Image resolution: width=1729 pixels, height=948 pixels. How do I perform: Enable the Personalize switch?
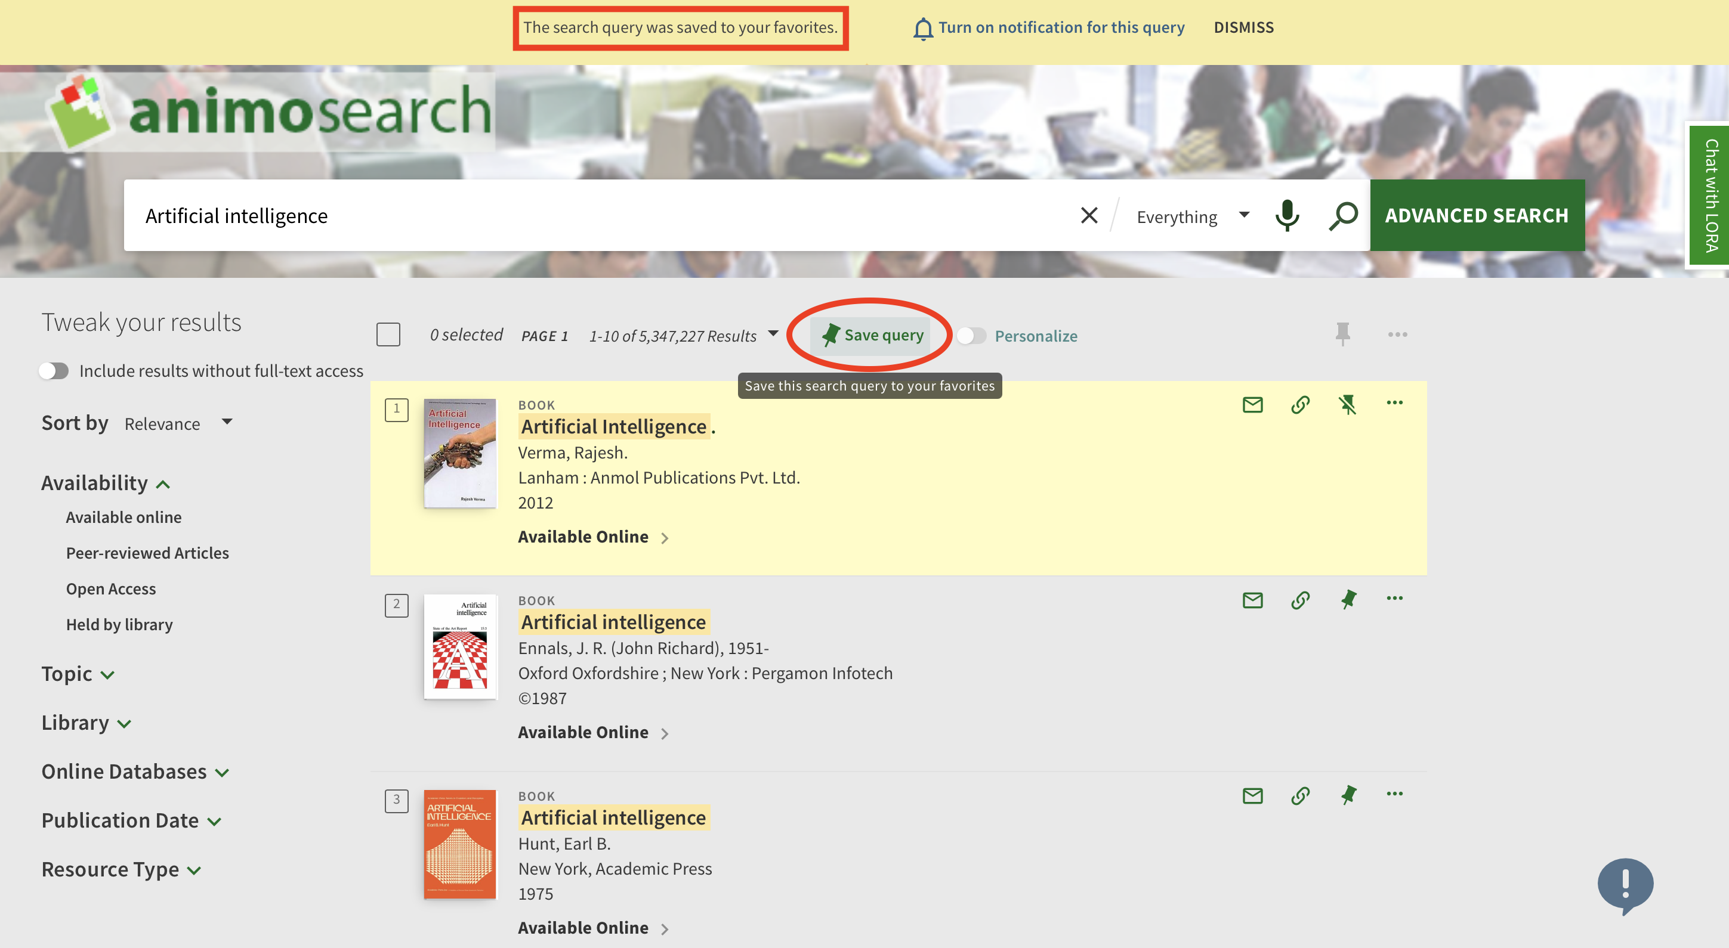[971, 336]
